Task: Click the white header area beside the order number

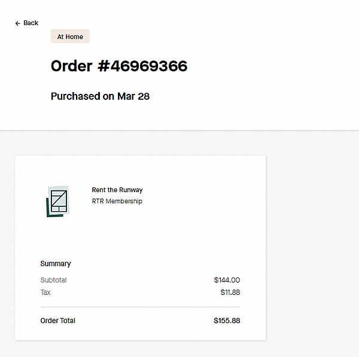Action: [x=269, y=66]
